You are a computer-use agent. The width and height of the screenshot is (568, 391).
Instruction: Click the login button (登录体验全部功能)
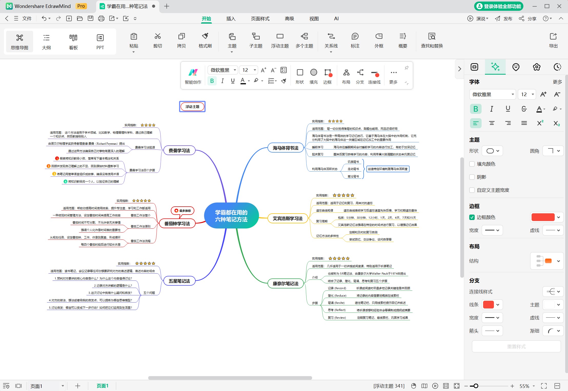[x=499, y=6]
